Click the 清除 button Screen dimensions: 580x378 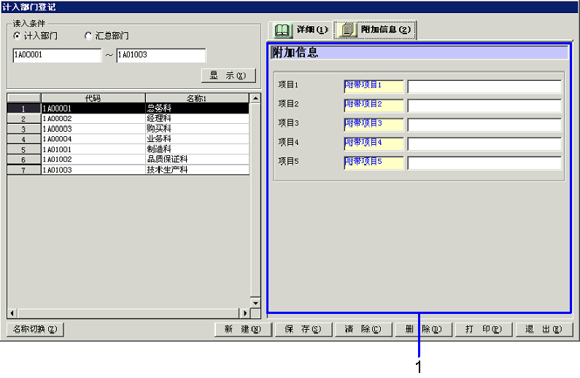pyautogui.click(x=363, y=329)
